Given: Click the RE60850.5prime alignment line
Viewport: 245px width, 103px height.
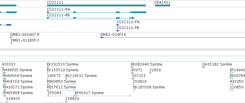Looking at the screenshot, I should (x=61, y=84).
